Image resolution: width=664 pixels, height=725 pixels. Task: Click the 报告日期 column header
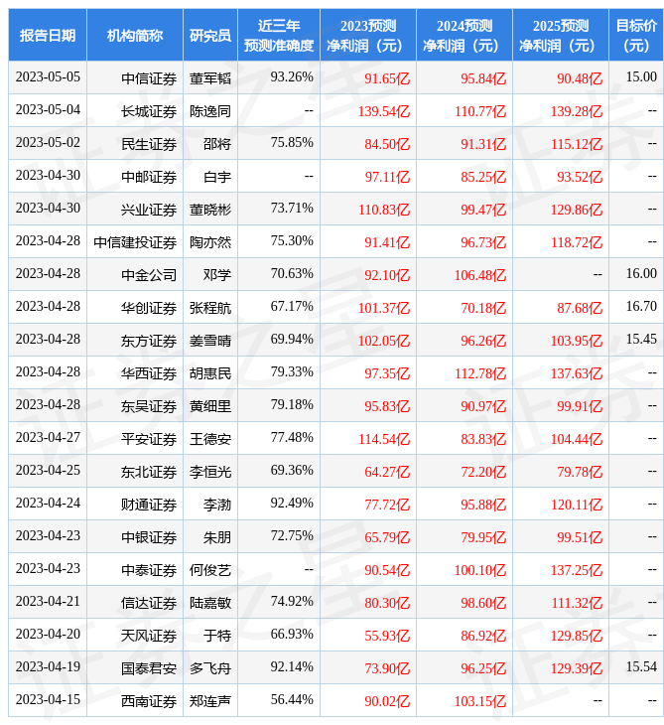[x=48, y=35]
